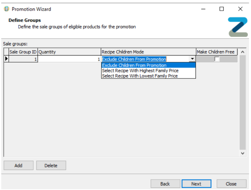Image resolution: width=251 pixels, height=190 pixels.
Task: Tick the Make Children Free checkbox
Action: [x=217, y=59]
